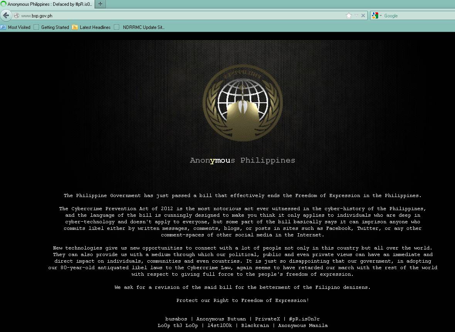
Task: Open a new tab with plus button
Action: click(100, 4)
